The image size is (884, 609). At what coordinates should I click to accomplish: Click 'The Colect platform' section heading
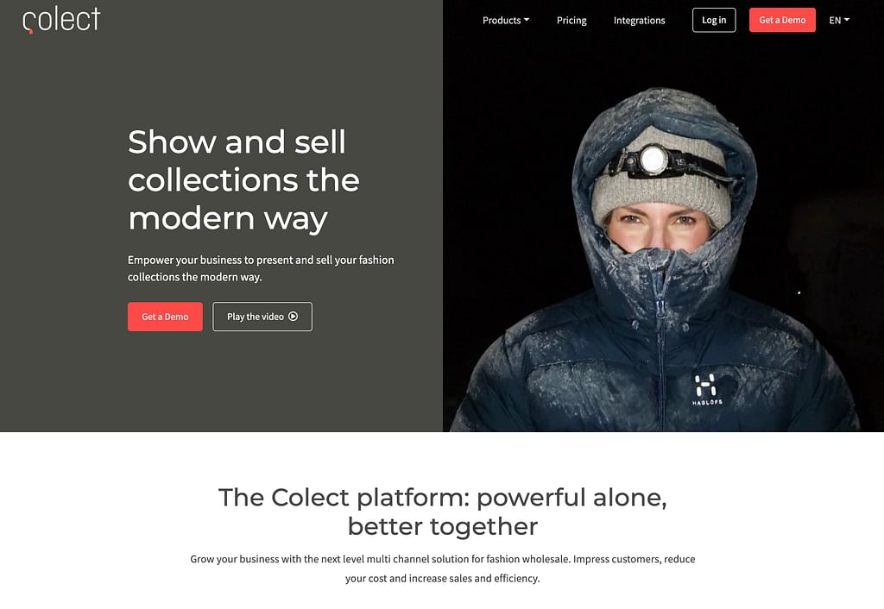tap(443, 512)
